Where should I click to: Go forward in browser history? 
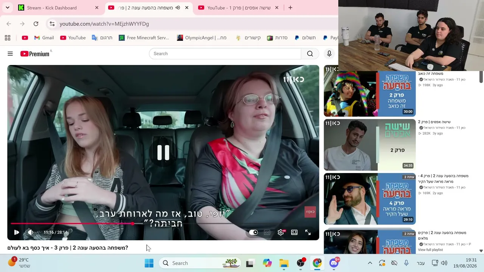[22, 24]
